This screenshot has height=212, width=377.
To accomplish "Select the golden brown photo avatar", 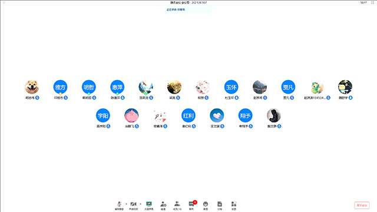I will click(174, 87).
